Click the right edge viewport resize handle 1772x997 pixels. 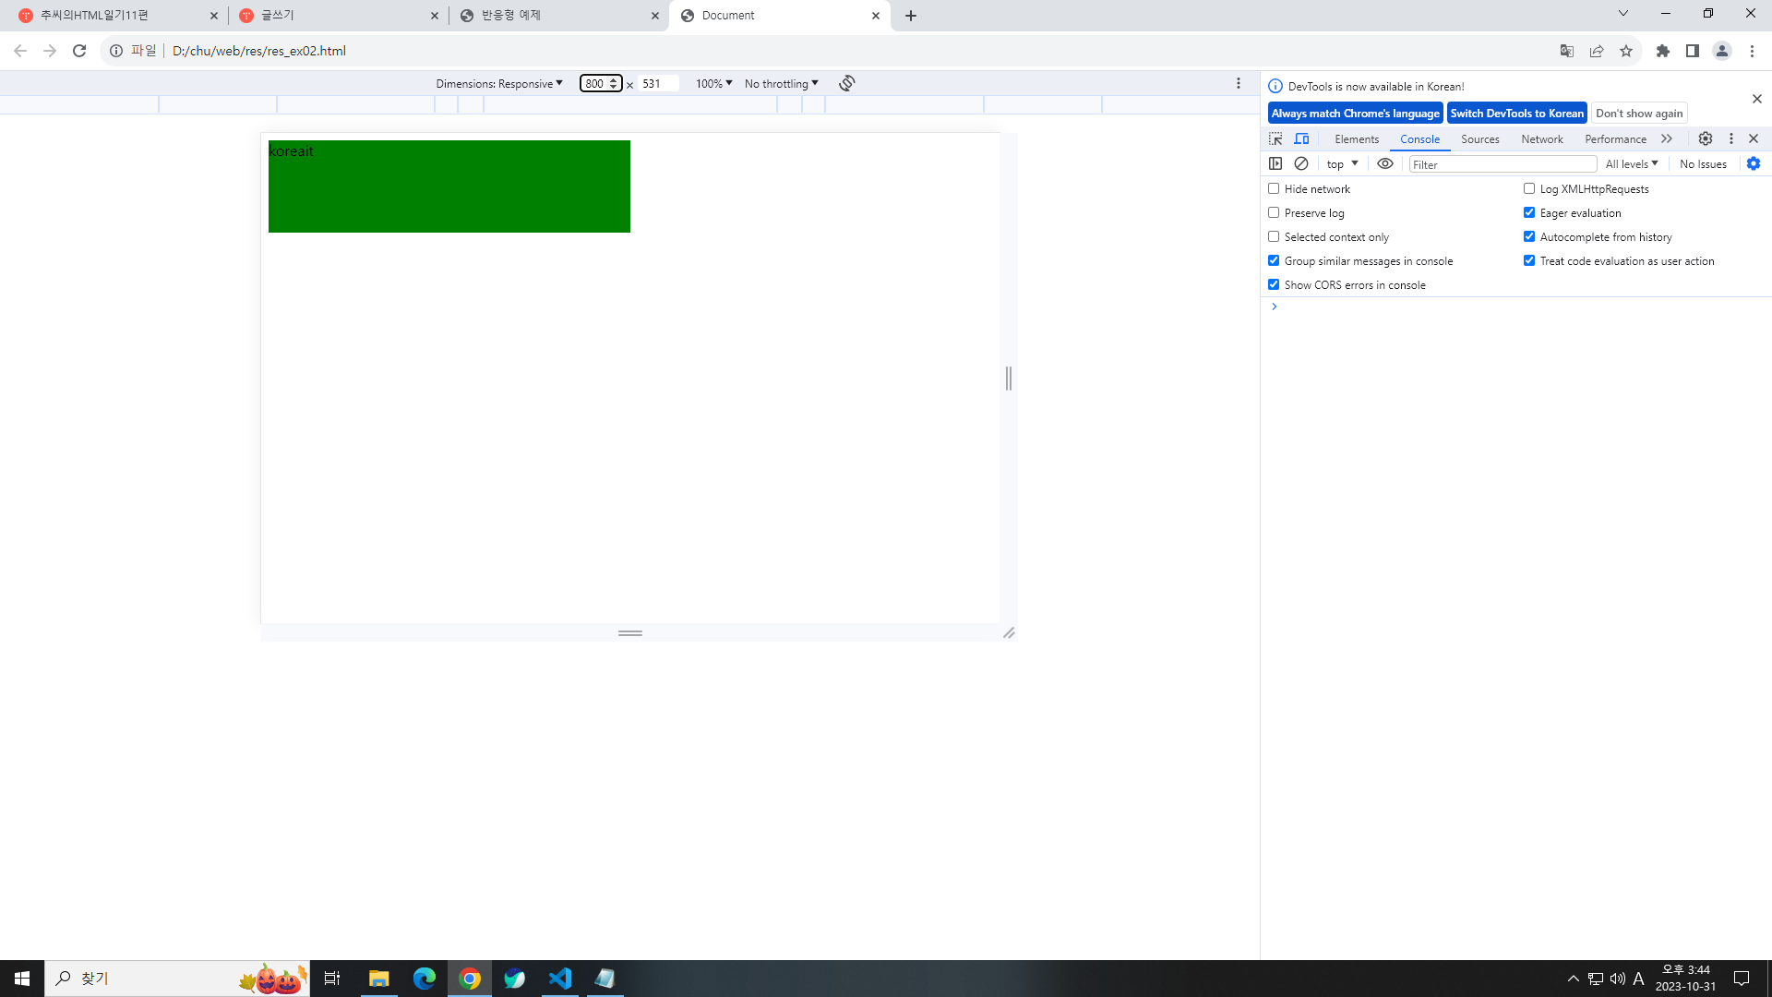[x=1009, y=378]
